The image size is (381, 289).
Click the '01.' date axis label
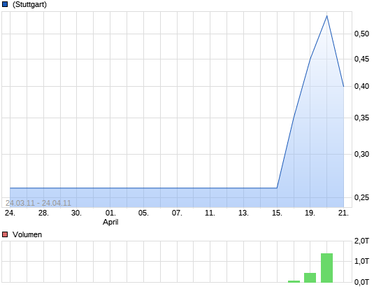click(110, 213)
